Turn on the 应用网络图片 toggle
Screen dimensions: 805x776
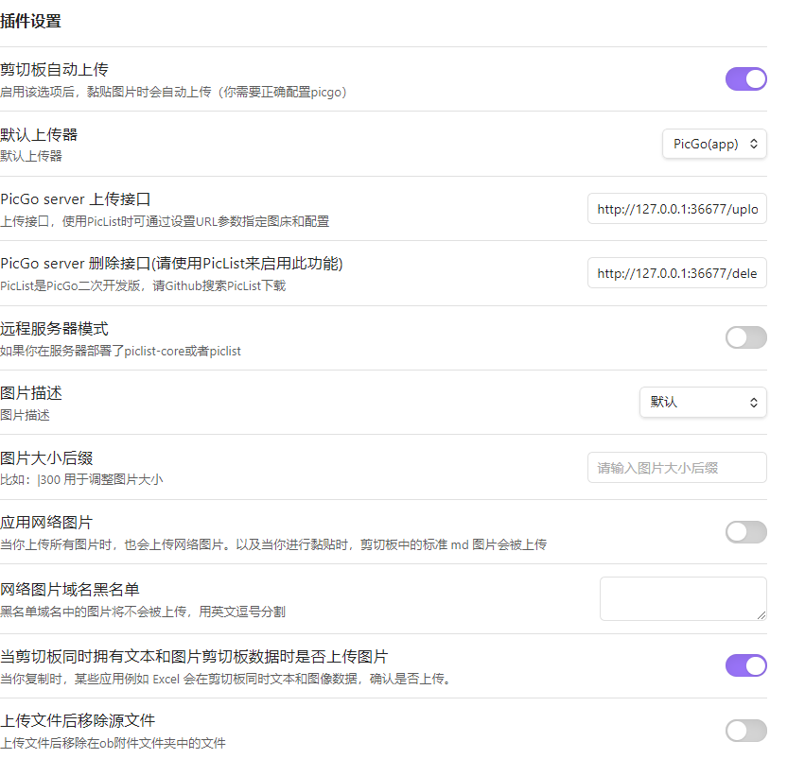(746, 532)
